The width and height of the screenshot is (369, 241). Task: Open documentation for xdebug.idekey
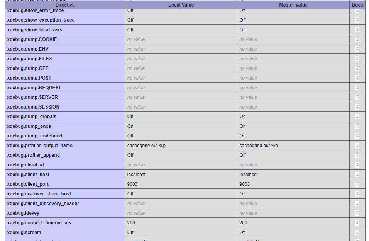pyautogui.click(x=357, y=213)
